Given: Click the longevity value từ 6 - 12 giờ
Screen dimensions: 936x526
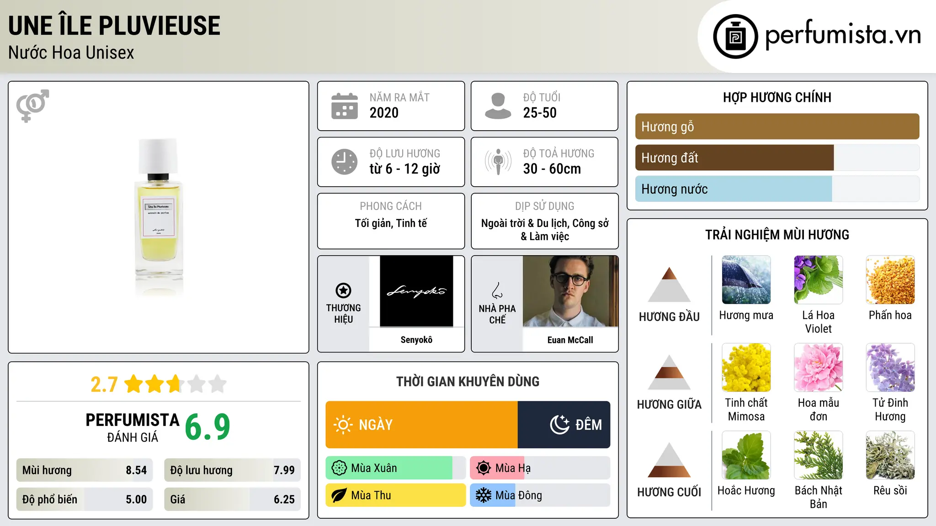Looking at the screenshot, I should point(405,169).
